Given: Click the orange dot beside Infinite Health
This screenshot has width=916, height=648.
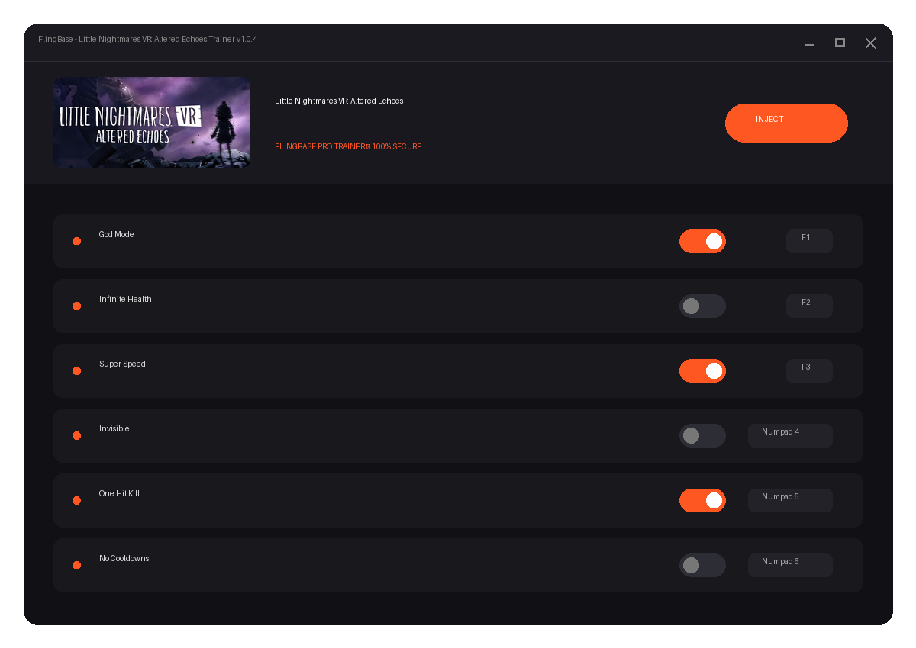Looking at the screenshot, I should 76,306.
